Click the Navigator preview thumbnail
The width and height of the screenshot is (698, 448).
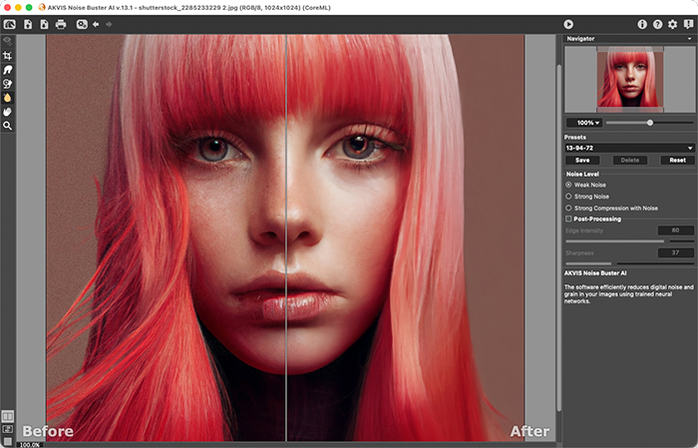coord(628,79)
